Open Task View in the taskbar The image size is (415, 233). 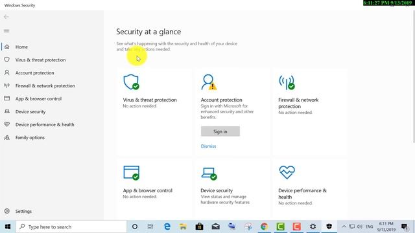click(x=150, y=227)
